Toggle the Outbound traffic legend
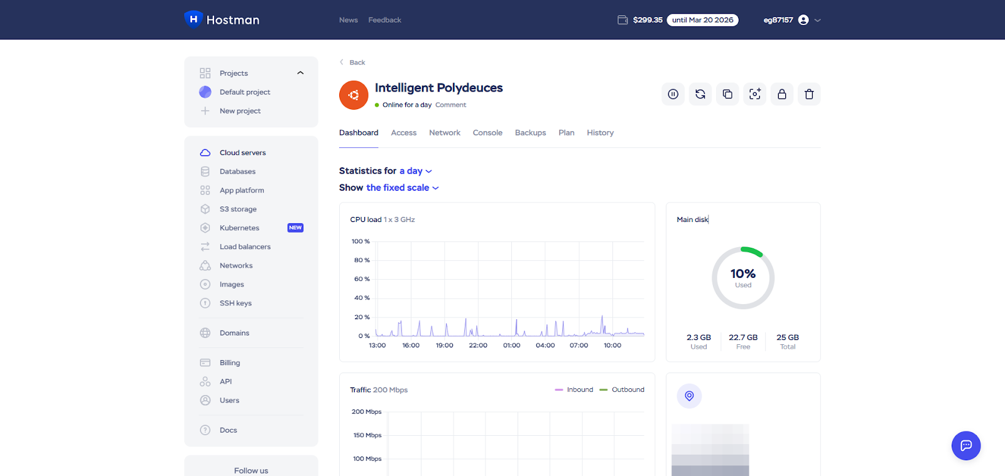The width and height of the screenshot is (1005, 476). [622, 390]
